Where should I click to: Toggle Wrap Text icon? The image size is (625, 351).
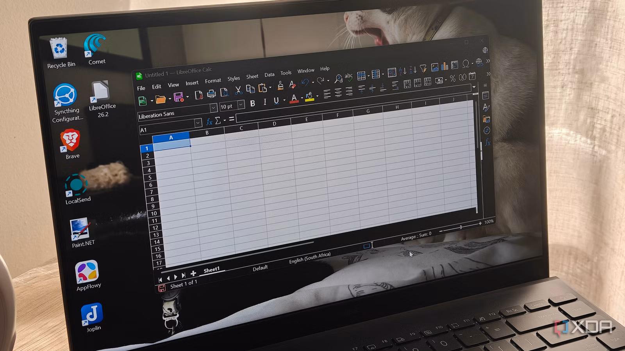395,85
